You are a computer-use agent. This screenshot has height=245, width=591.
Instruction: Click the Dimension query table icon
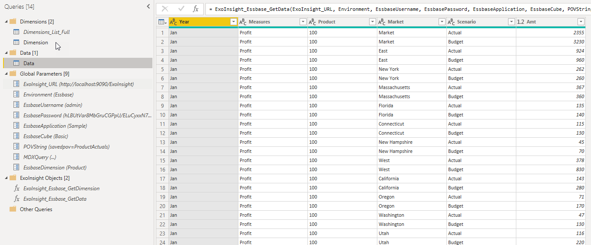tap(16, 42)
